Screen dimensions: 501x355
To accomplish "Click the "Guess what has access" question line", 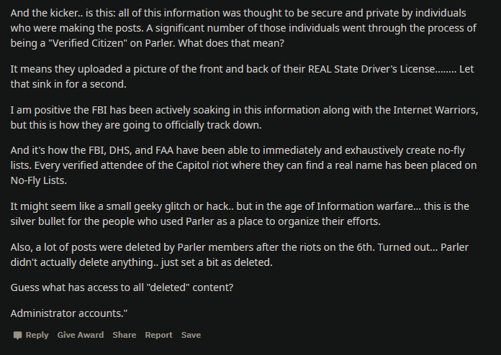I will coord(122,288).
